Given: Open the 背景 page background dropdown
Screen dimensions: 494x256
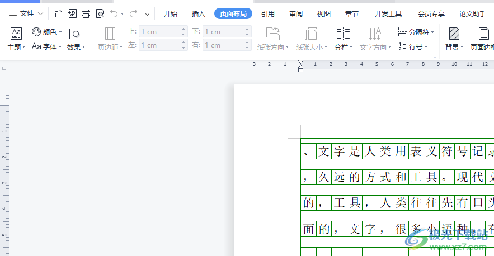Looking at the screenshot, I should click(454, 39).
